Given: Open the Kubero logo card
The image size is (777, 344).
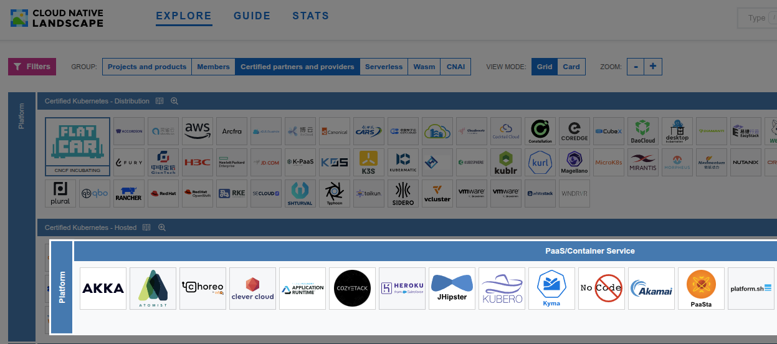Looking at the screenshot, I should [x=502, y=289].
